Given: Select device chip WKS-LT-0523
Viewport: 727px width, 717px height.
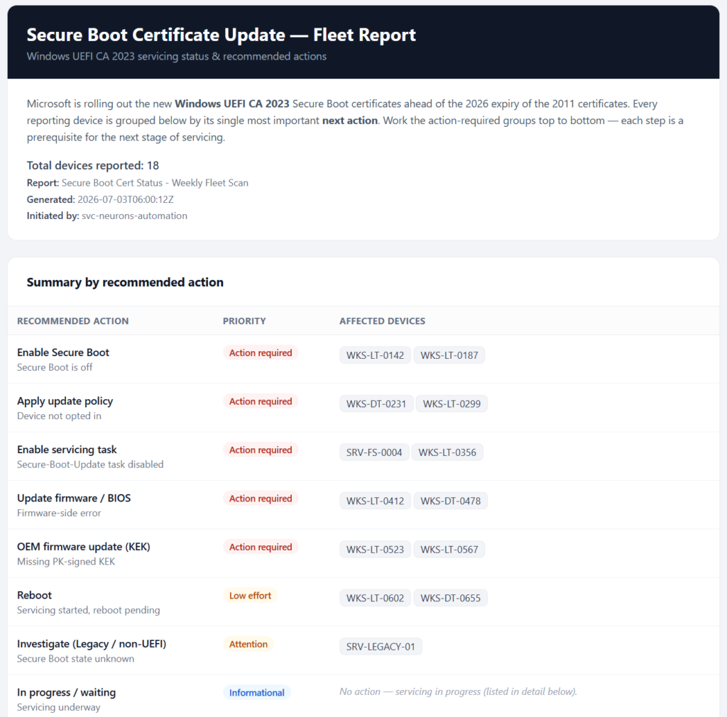Looking at the screenshot, I should (375, 550).
